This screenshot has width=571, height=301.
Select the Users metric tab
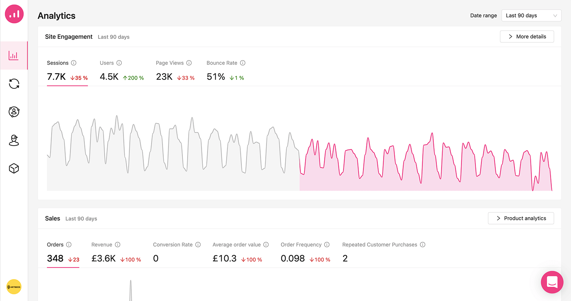pyautogui.click(x=122, y=71)
